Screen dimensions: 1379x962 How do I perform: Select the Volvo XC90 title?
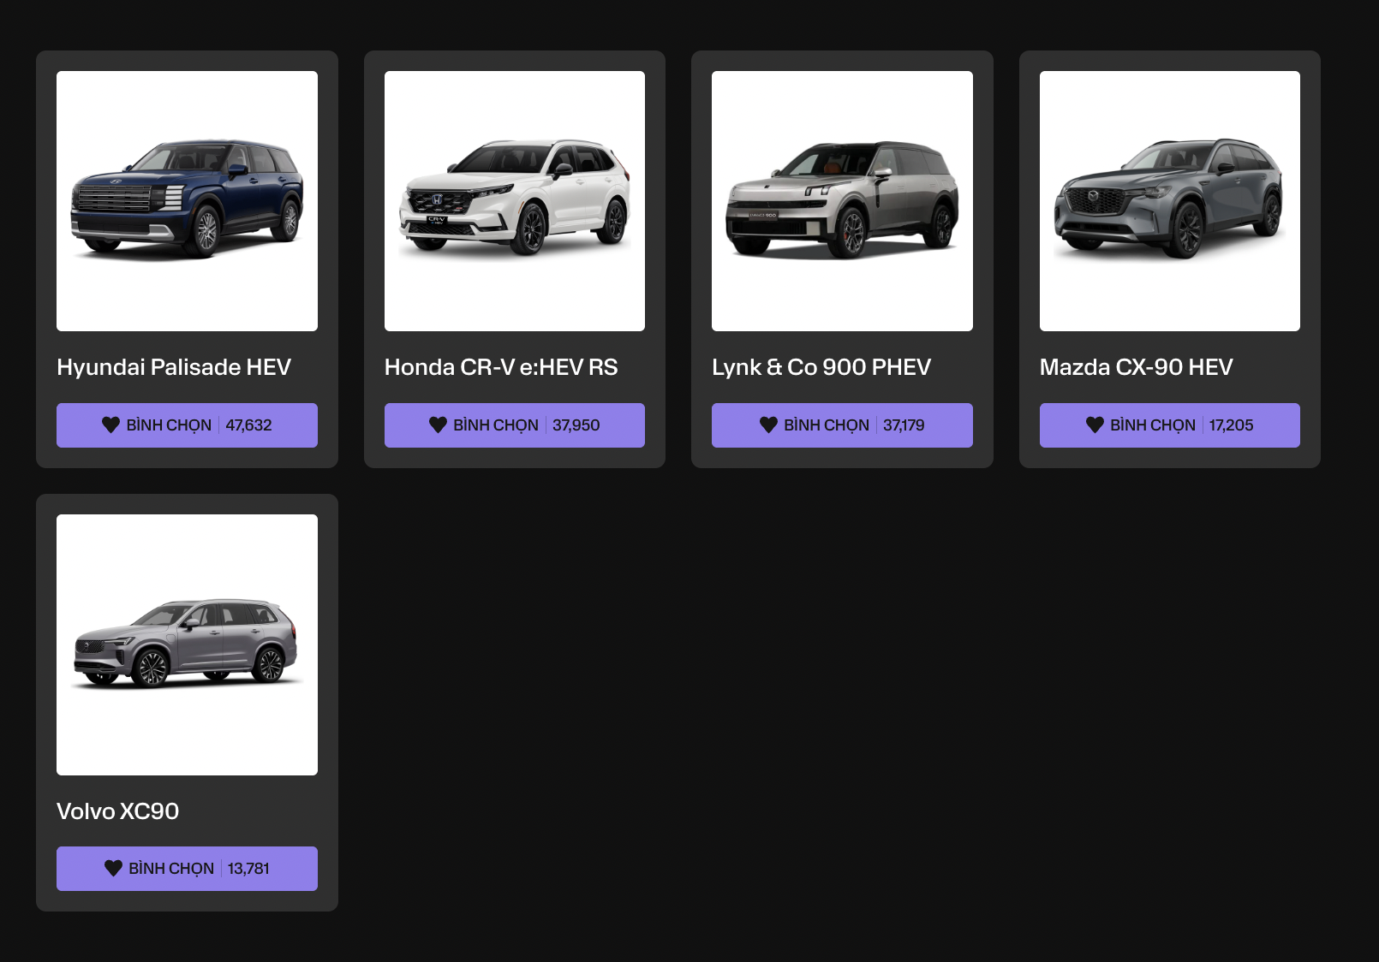pos(118,811)
